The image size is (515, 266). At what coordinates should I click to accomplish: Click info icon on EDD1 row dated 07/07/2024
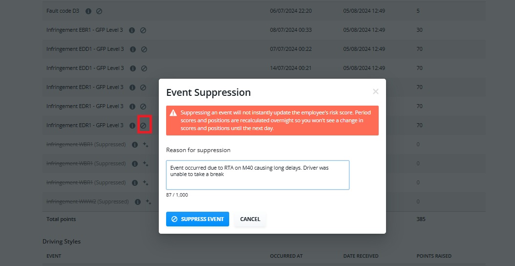click(x=133, y=49)
